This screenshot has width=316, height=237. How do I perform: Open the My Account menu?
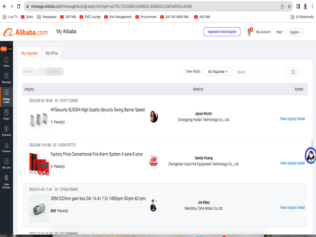[264, 32]
